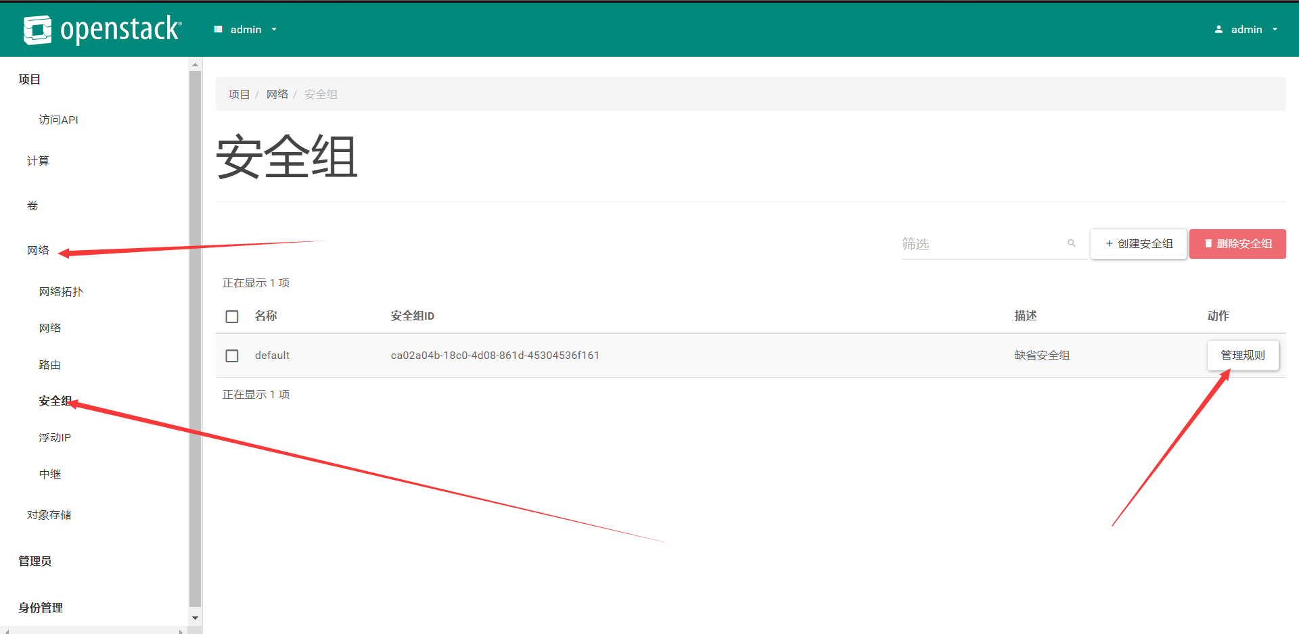
Task: Click the sidebar scroll-up arrow
Action: tap(196, 65)
